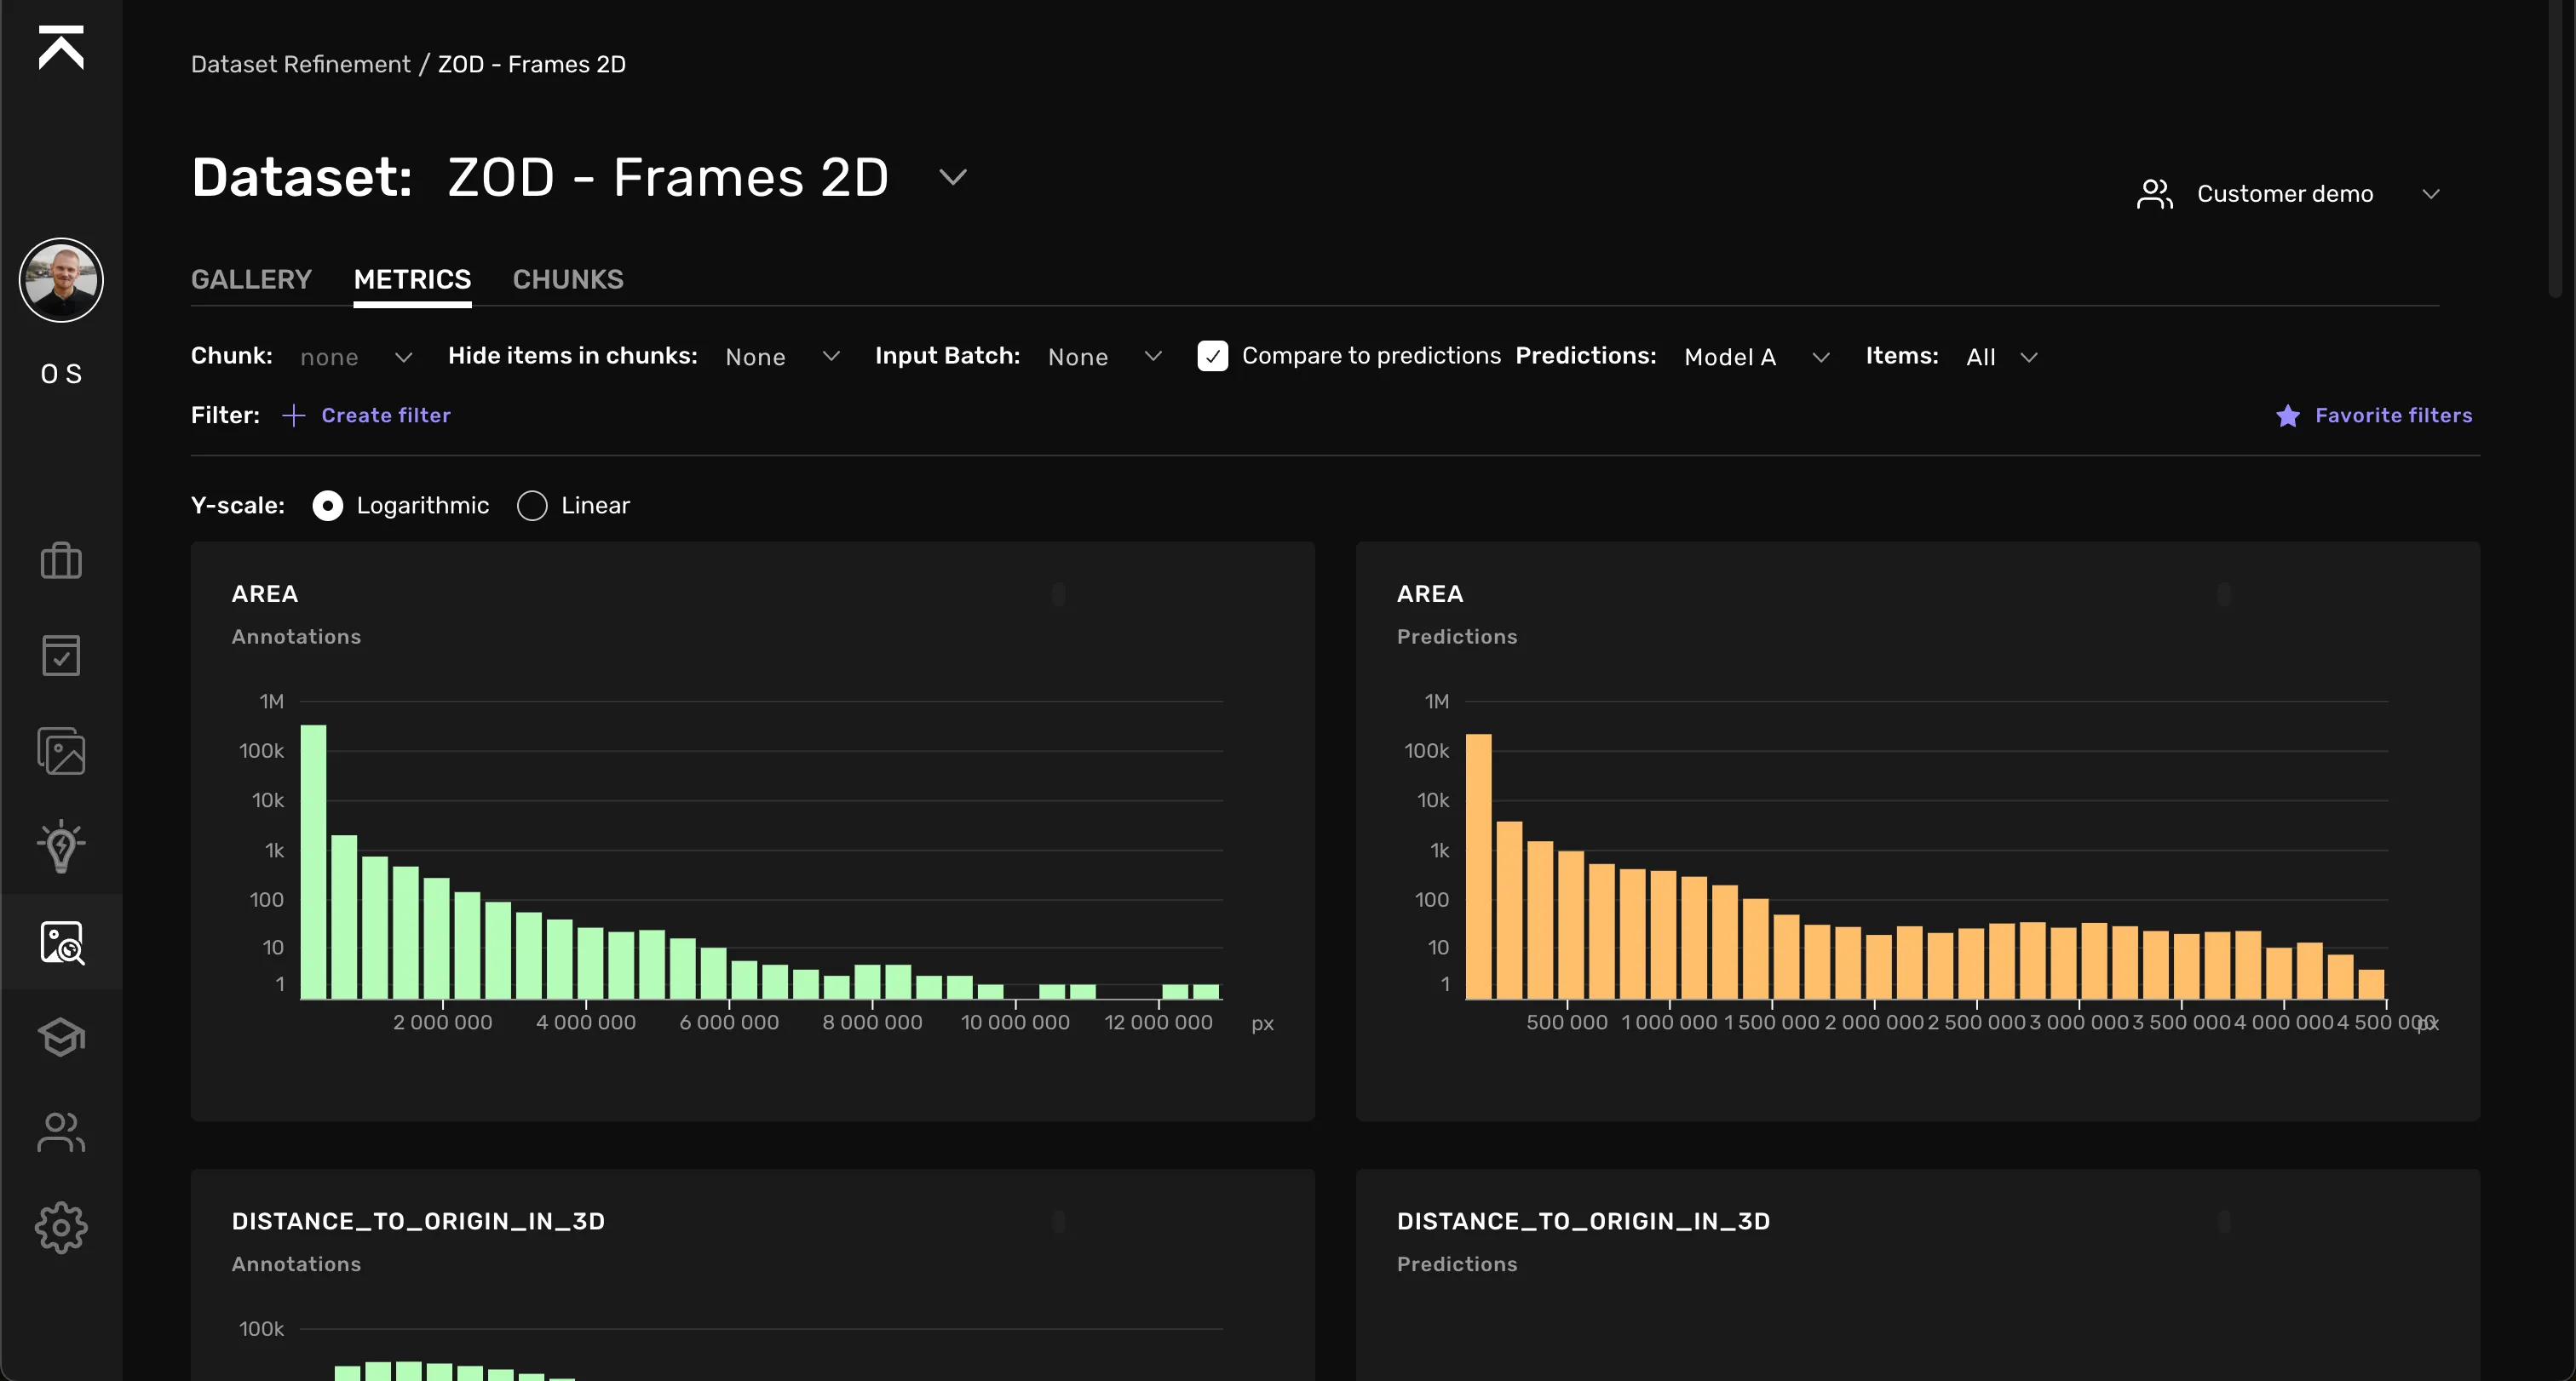Click the people icon beside Customer demo
Image resolution: width=2576 pixels, height=1381 pixels.
2155,194
